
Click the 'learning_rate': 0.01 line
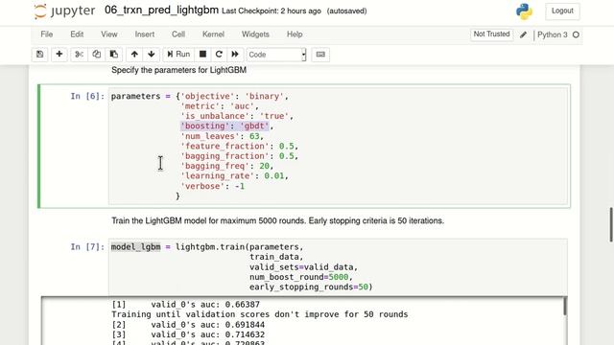[234, 176]
